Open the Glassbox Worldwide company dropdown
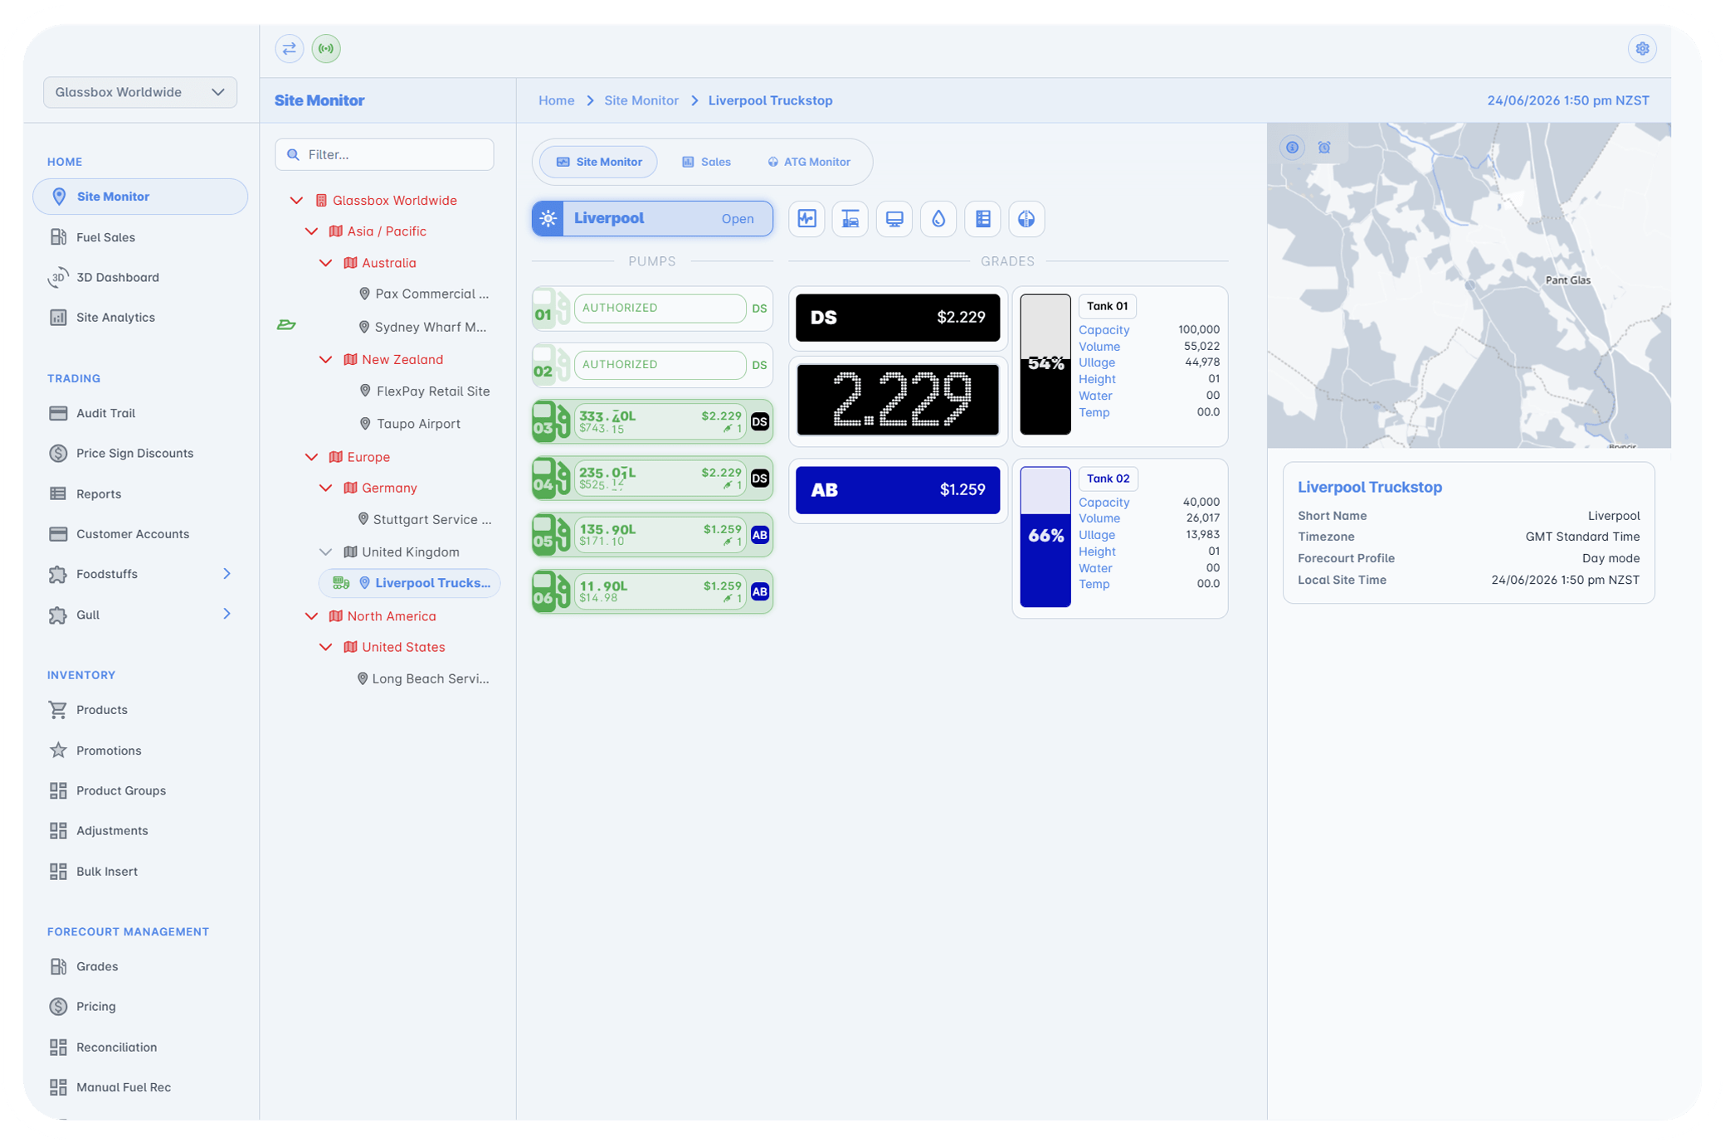 pyautogui.click(x=139, y=92)
